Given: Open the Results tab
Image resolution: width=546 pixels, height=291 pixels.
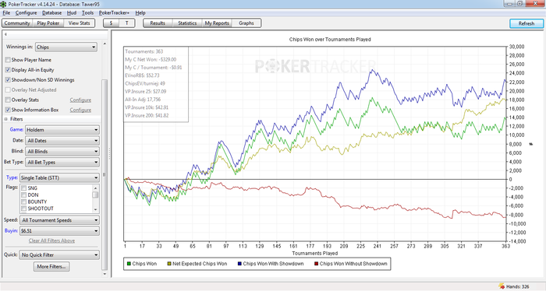Looking at the screenshot, I should (158, 23).
